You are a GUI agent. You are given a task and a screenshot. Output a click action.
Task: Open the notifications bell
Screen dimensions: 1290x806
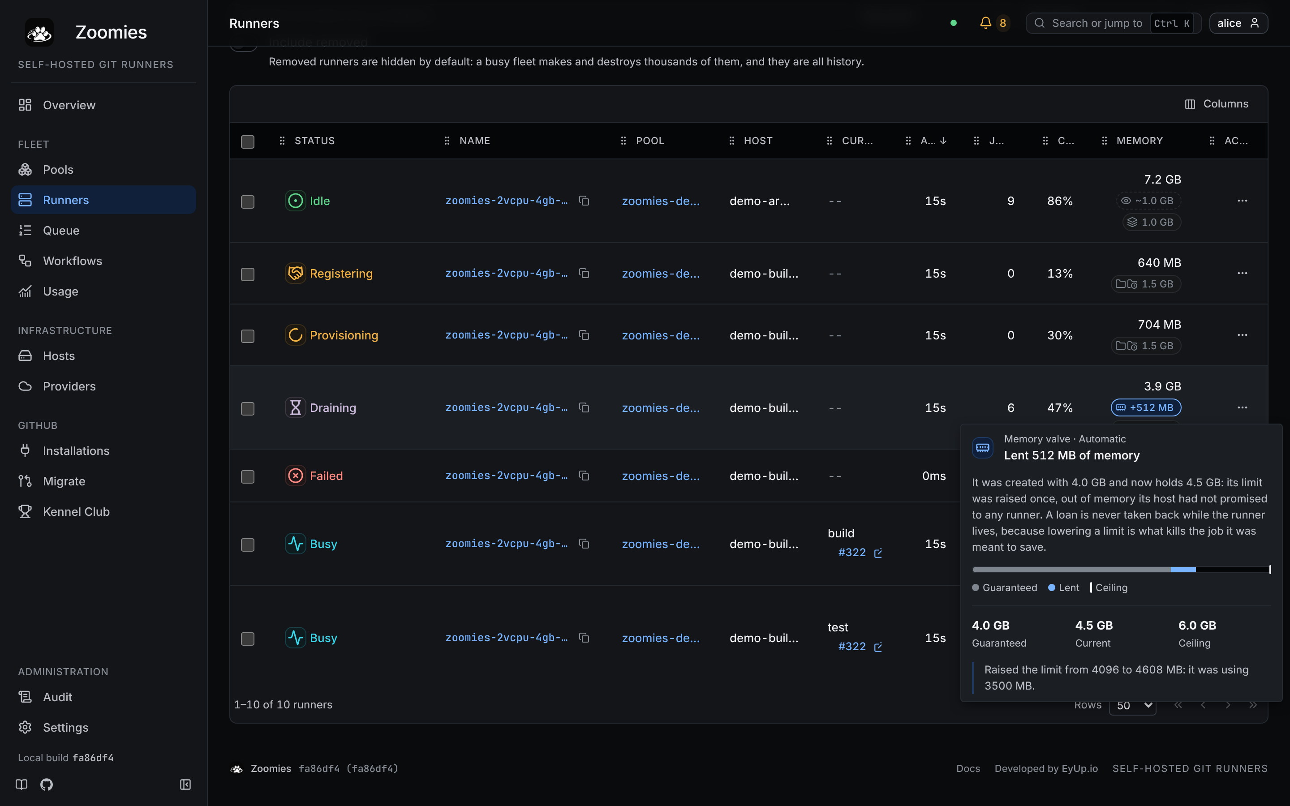tap(985, 23)
